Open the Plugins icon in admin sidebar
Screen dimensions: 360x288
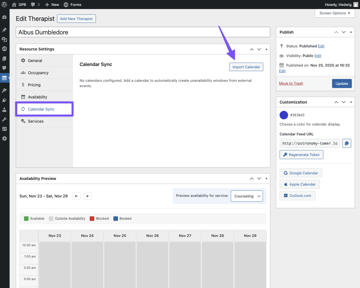click(5, 100)
